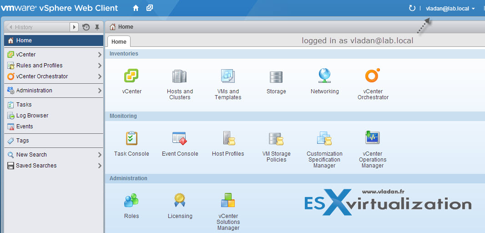Viewport: 485px width, 233px height.
Task: Select Rules and Profiles in navigator
Action: pos(54,65)
